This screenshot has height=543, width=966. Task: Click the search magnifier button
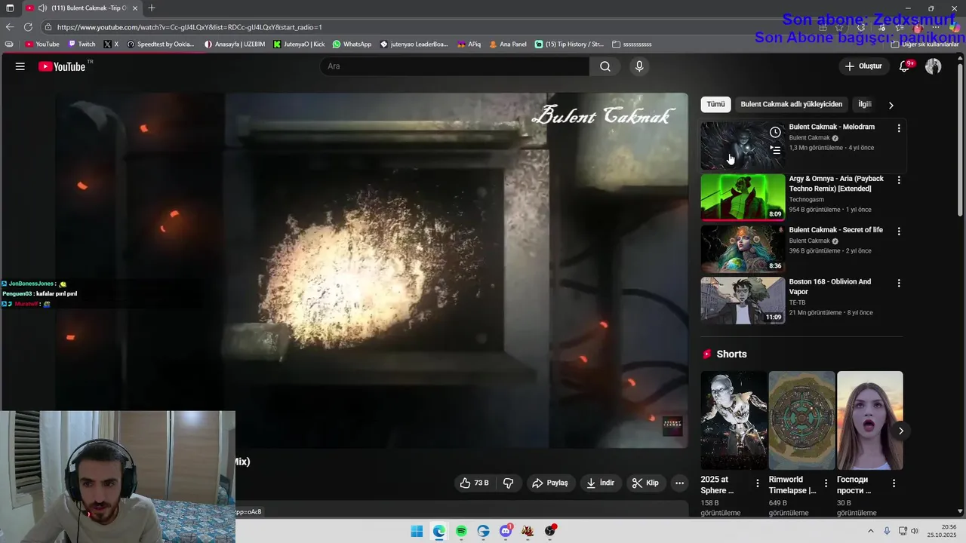tap(605, 66)
